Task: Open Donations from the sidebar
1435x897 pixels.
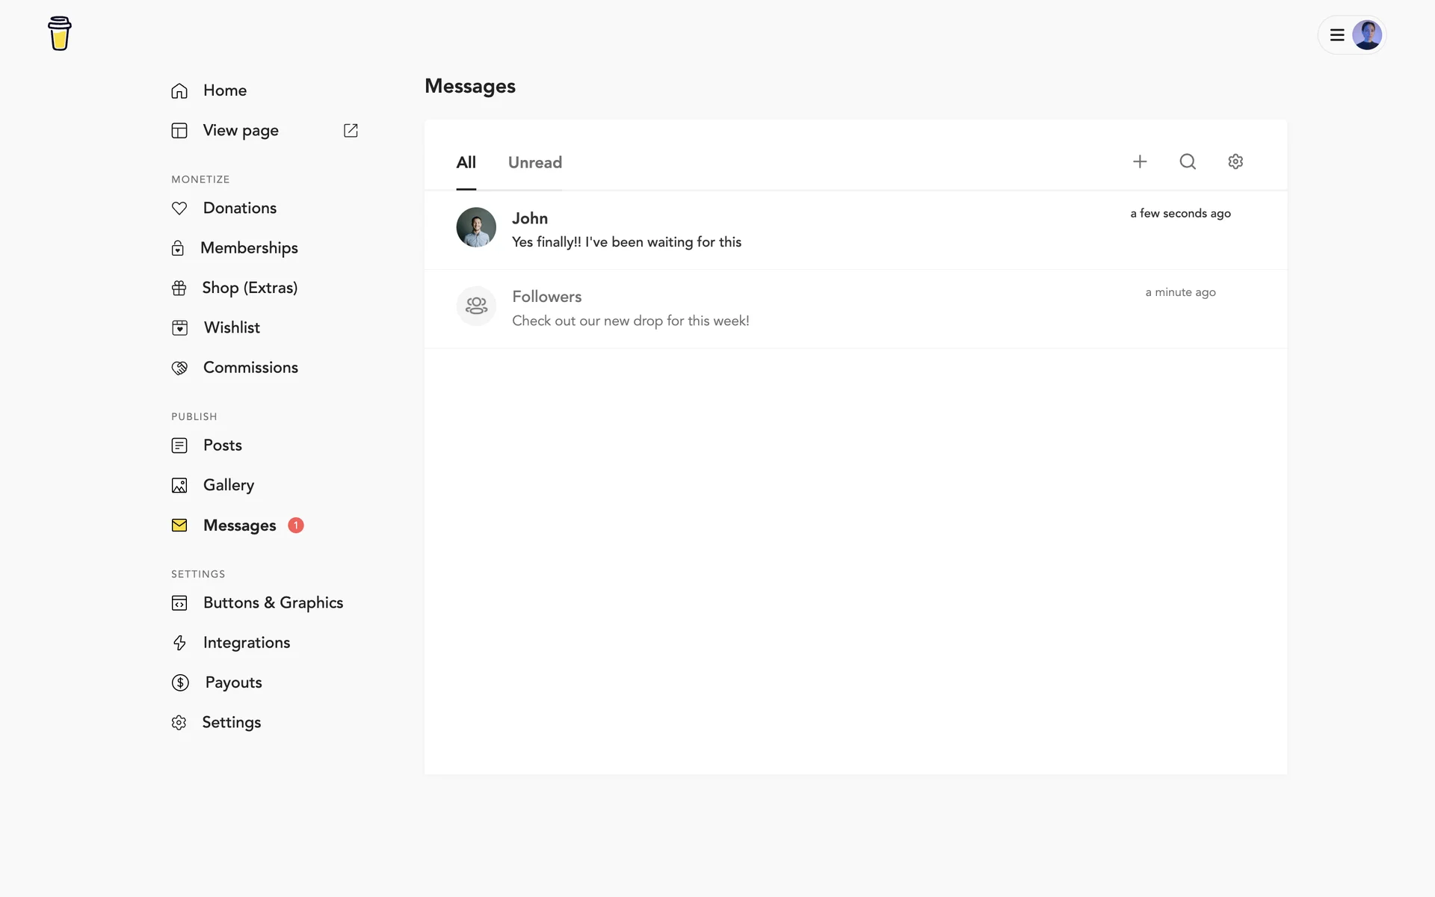Action: tap(239, 208)
